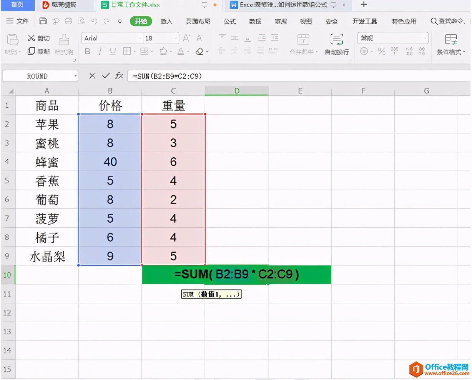Image resolution: width=472 pixels, height=380 pixels.
Task: Decrease font size with A- icon
Action: tap(200, 38)
